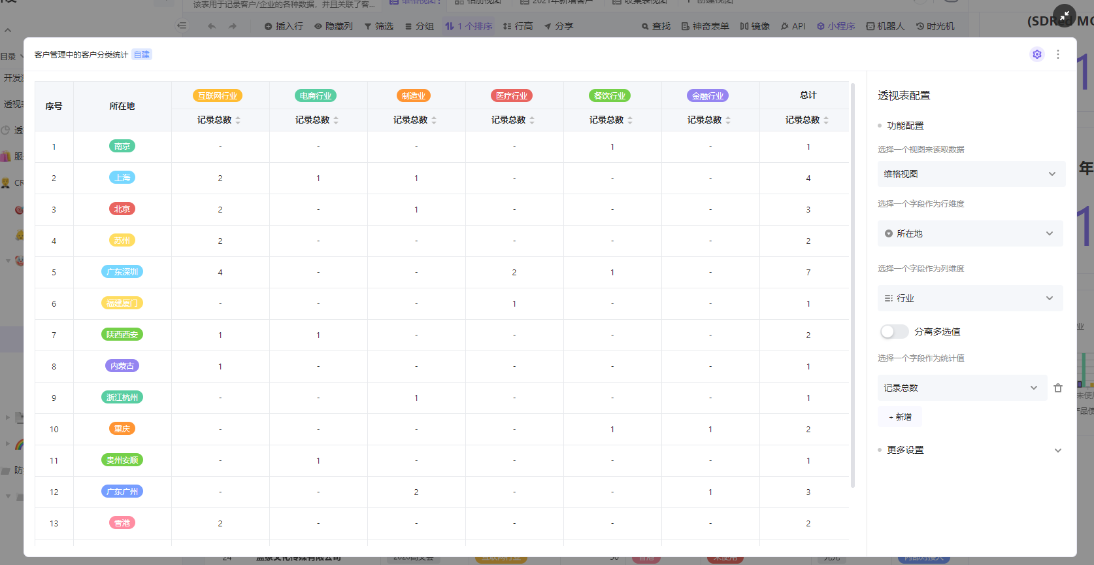Click the pivot table vertical scrollbar
This screenshot has width=1094, height=565.
click(852, 285)
